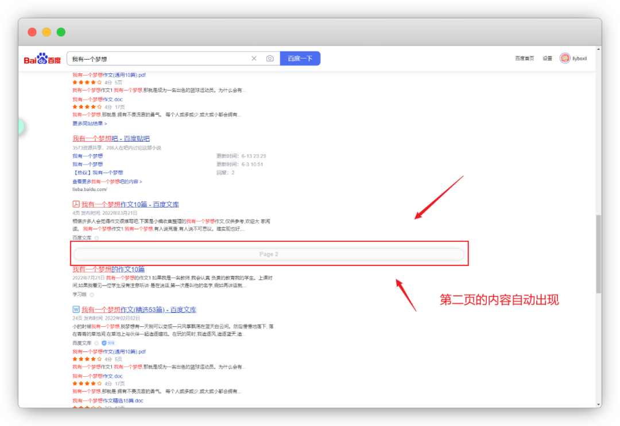This screenshot has height=426, width=620.
Task: Click the circle icon beside 百度文库 above Page 2
Action: point(96,238)
